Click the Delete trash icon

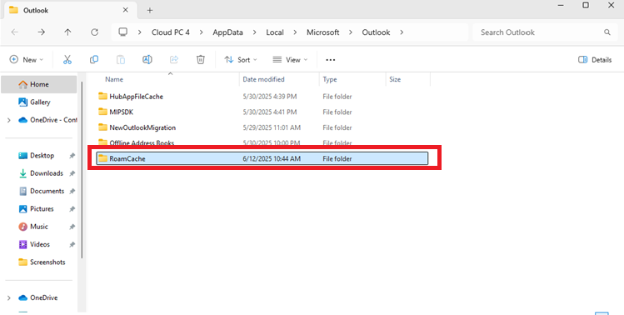click(x=201, y=60)
